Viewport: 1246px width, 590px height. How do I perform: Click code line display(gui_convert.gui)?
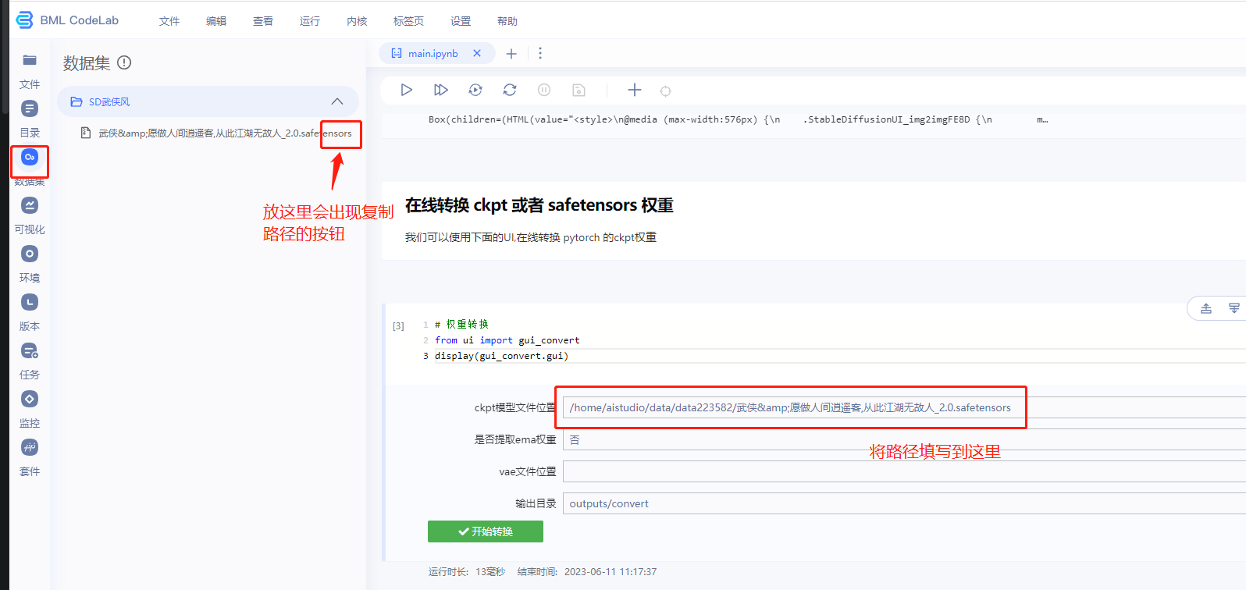click(501, 356)
